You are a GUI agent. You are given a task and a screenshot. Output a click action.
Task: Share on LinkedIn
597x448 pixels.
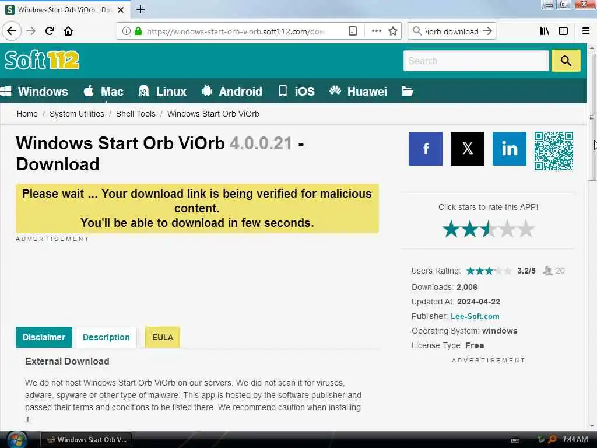[509, 149]
